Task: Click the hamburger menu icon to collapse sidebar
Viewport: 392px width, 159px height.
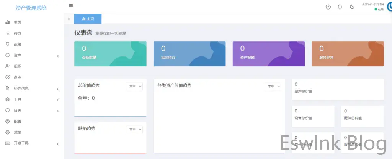Action: click(71, 6)
